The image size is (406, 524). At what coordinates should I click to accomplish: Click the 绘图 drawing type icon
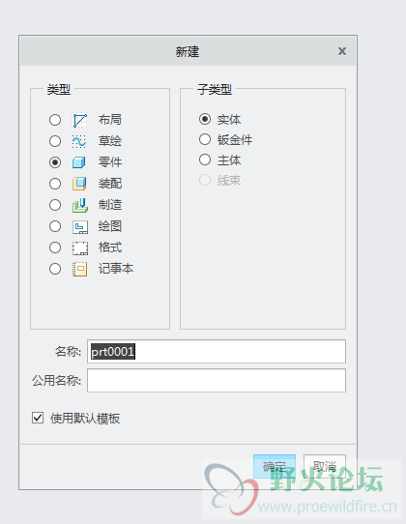pos(80,226)
